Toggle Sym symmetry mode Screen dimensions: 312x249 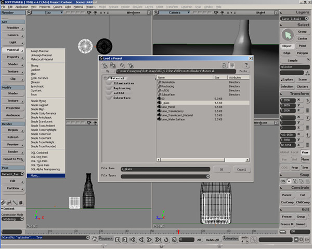(305, 168)
